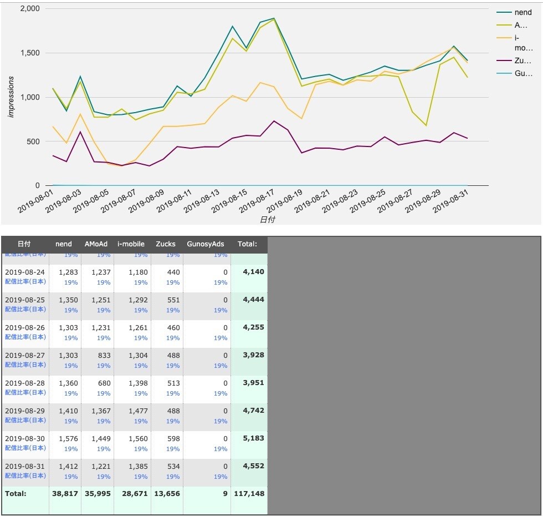Open 配信比率(日本) link under 2019-08-25
The height and width of the screenshot is (516, 543).
25,310
